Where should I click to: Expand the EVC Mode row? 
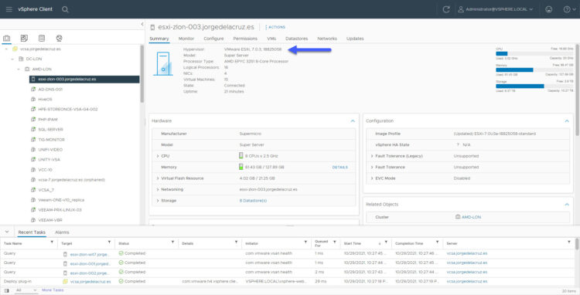pos(372,178)
